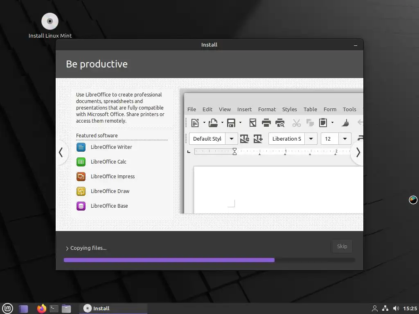This screenshot has width=419, height=314.
Task: Click the Show Desktop taskbar icon
Action: coord(23,309)
